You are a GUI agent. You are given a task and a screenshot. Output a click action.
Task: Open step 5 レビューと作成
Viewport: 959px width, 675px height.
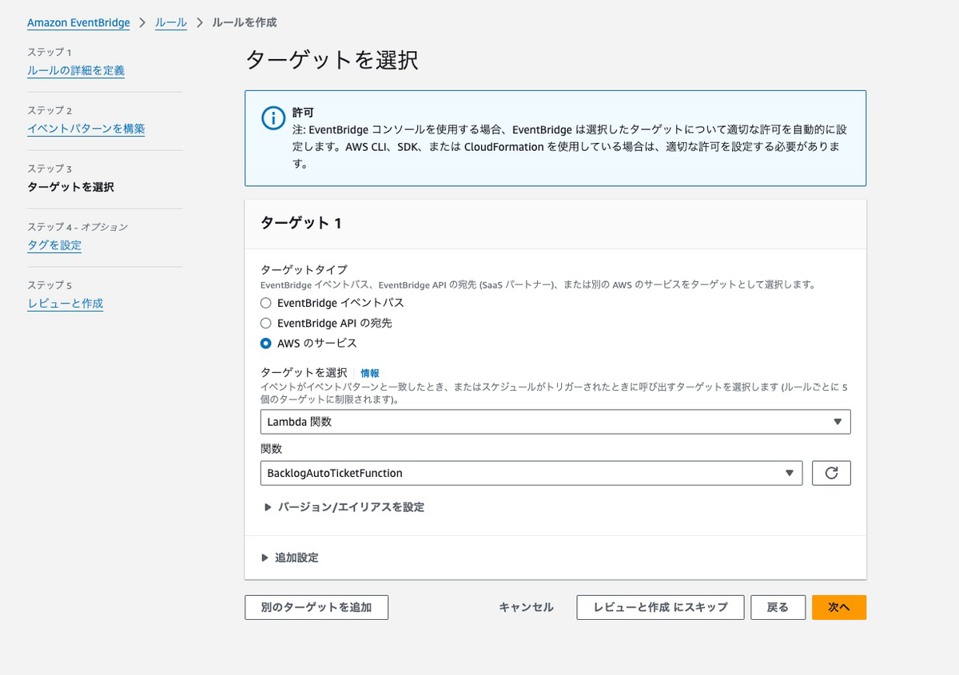tap(66, 304)
